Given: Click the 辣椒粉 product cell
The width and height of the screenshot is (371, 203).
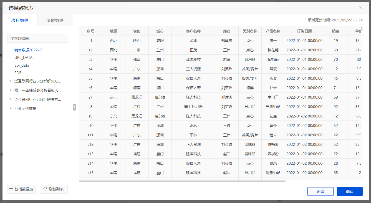Looking at the screenshot, I should [273, 154].
